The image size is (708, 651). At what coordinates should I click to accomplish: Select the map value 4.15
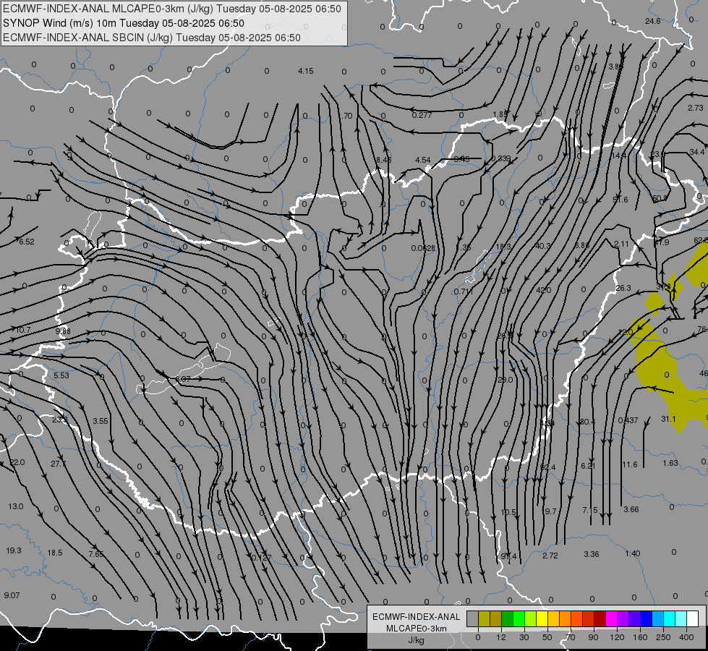(306, 71)
